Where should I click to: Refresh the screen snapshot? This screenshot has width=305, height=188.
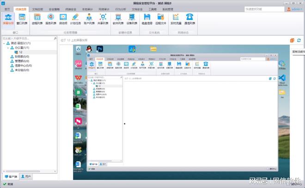coord(299,41)
